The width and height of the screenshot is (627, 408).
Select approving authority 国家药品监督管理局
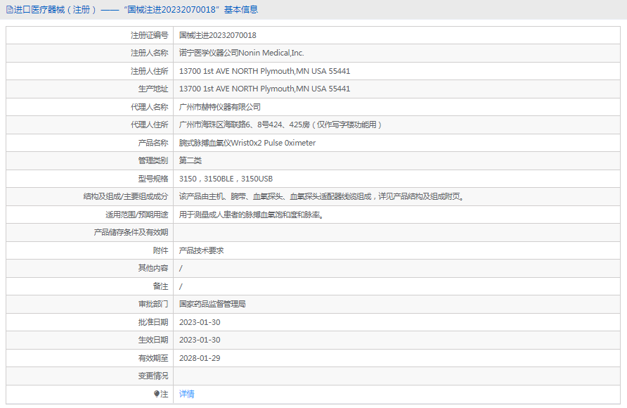click(x=212, y=304)
